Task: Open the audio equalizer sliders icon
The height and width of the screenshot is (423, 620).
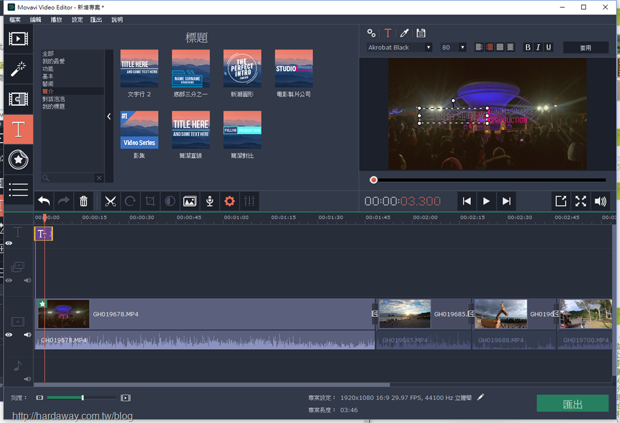Action: click(x=249, y=202)
